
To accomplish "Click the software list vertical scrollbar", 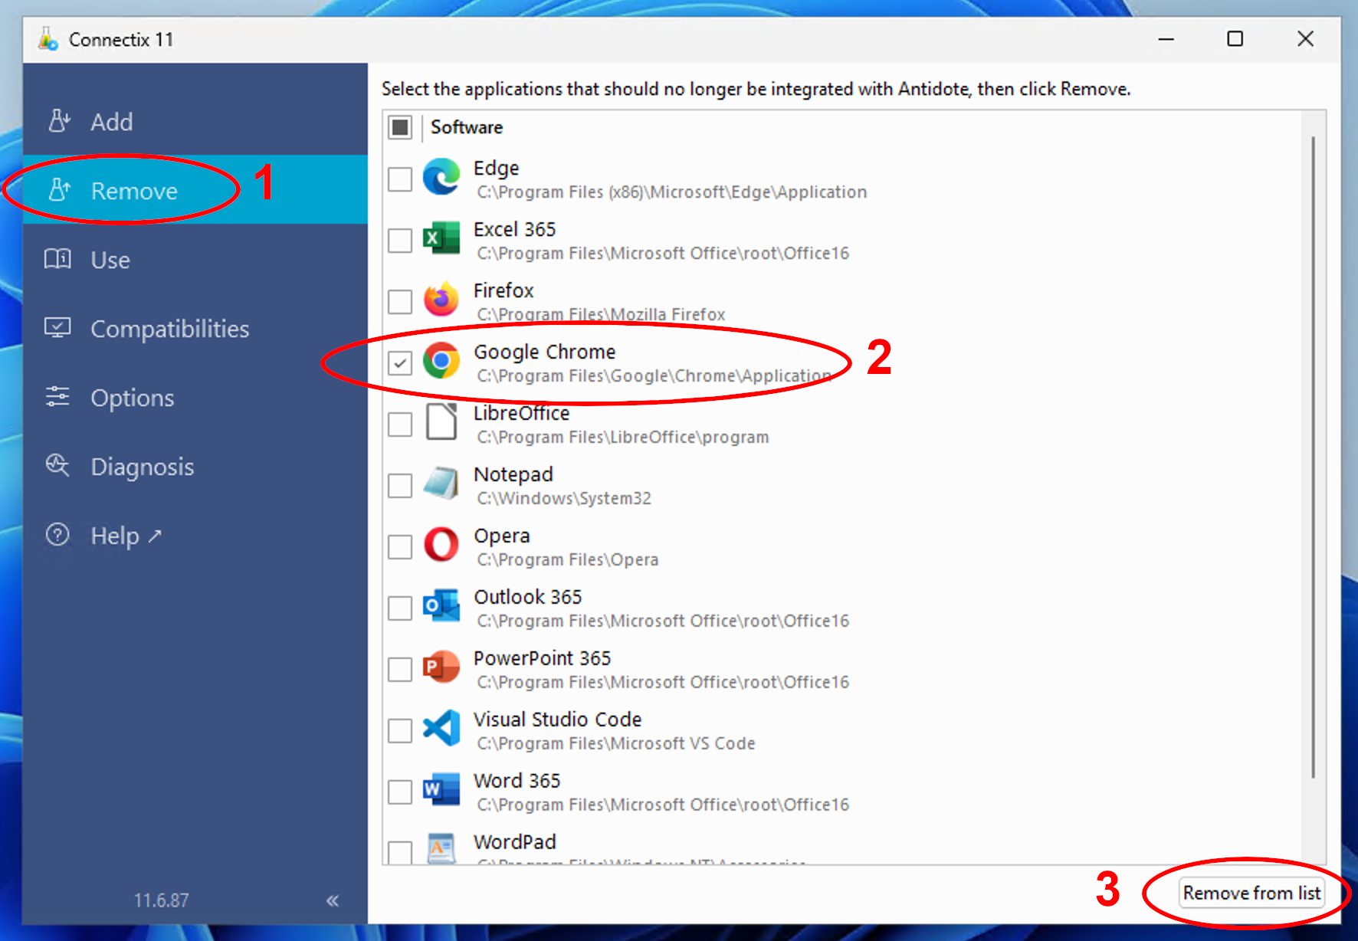I will [1313, 460].
